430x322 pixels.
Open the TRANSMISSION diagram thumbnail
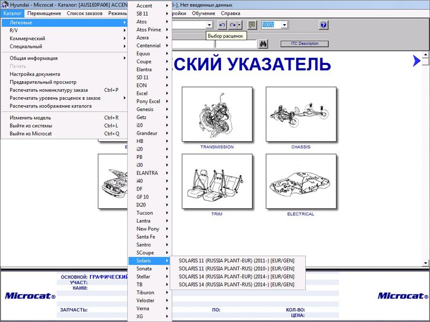click(x=217, y=114)
